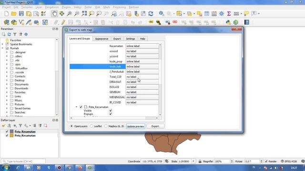The height and width of the screenshot is (171, 305).
Task: Click the Text Annotation tool icon
Action: (254, 14)
